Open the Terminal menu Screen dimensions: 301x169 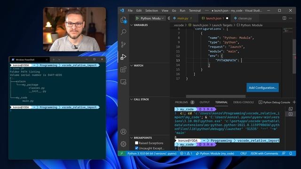click(x=195, y=10)
